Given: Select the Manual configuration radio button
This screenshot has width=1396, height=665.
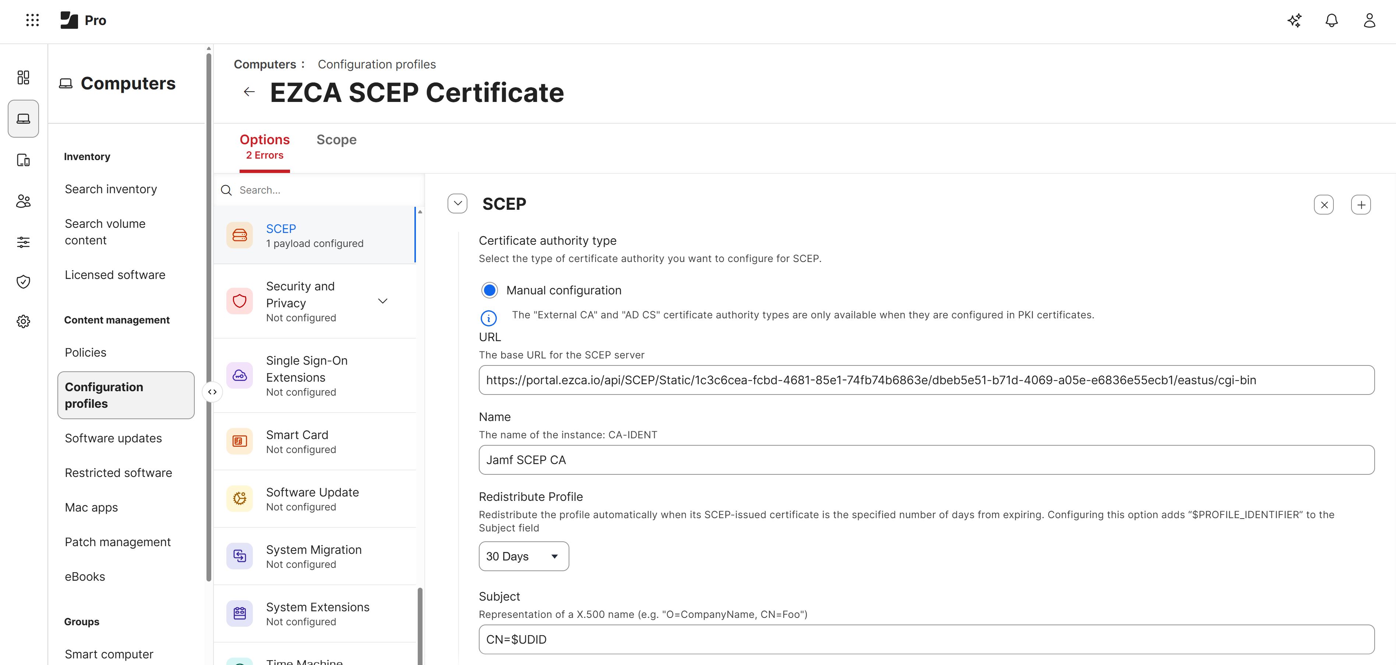Looking at the screenshot, I should point(490,290).
